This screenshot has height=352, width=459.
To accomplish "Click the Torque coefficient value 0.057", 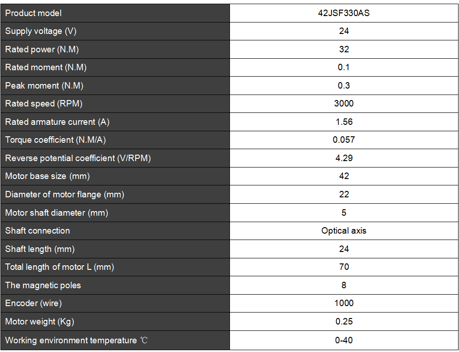I will coord(344,140).
